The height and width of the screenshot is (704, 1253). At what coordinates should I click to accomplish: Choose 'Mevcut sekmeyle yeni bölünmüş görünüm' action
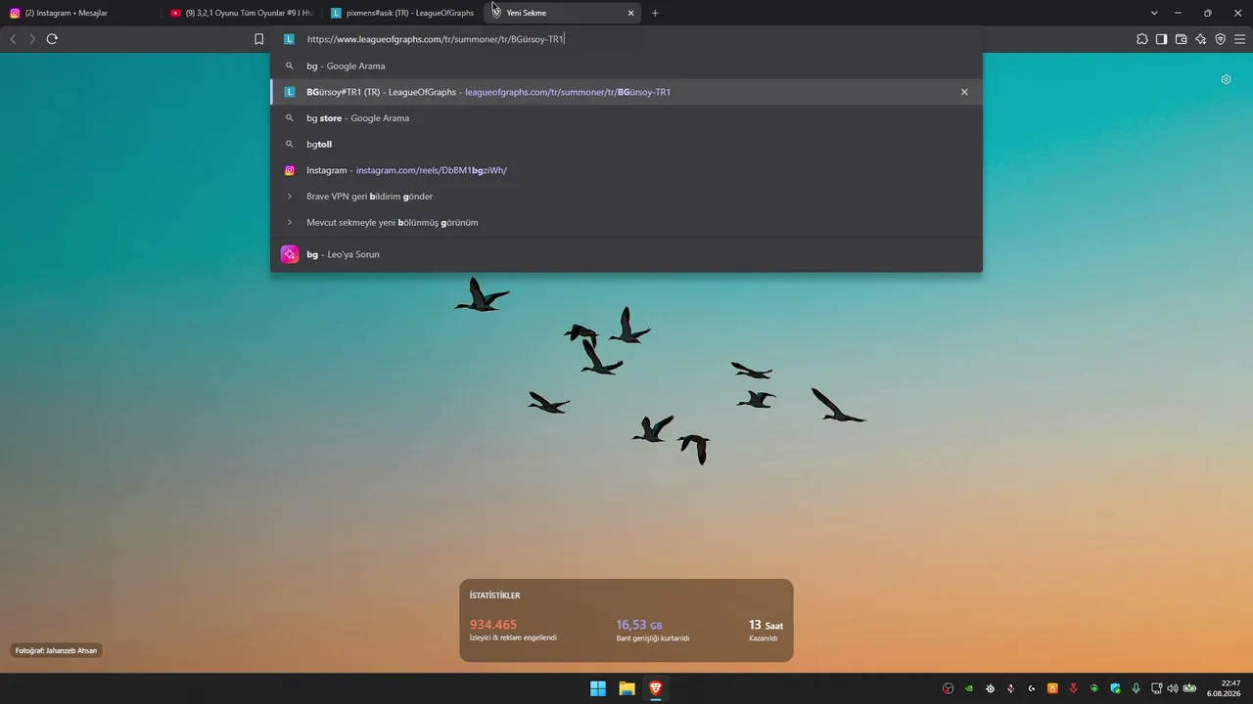click(626, 222)
